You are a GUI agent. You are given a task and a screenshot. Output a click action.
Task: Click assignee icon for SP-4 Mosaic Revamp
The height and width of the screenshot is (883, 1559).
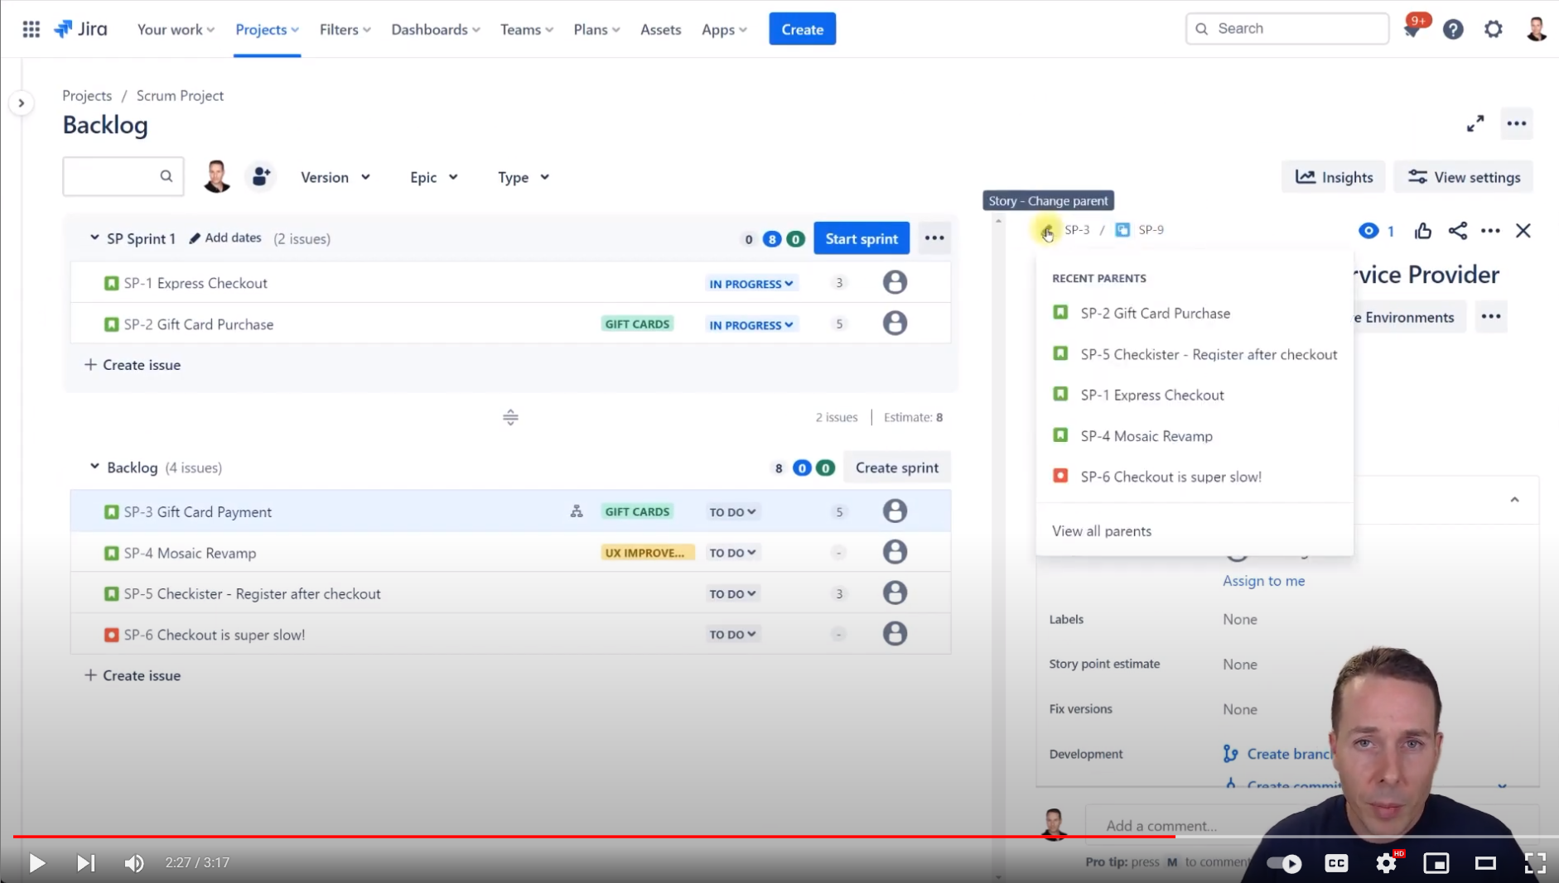point(895,552)
